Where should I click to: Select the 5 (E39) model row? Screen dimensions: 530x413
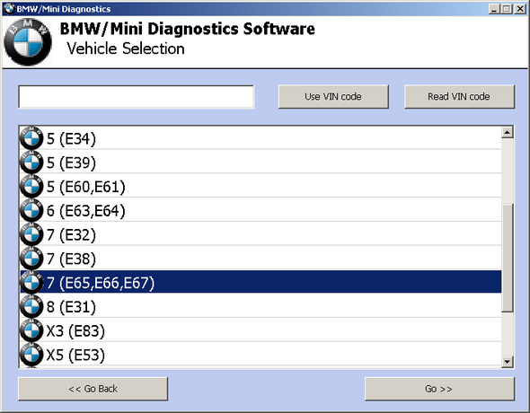pyautogui.click(x=261, y=163)
